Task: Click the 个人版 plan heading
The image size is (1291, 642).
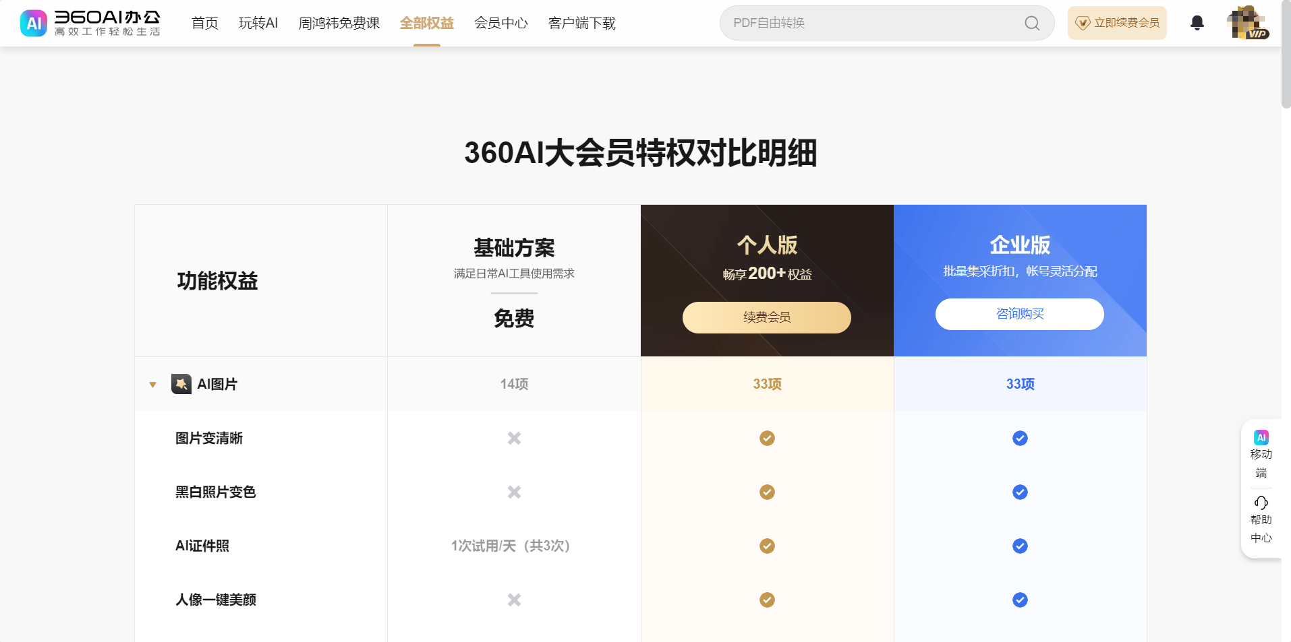Action: pos(767,245)
